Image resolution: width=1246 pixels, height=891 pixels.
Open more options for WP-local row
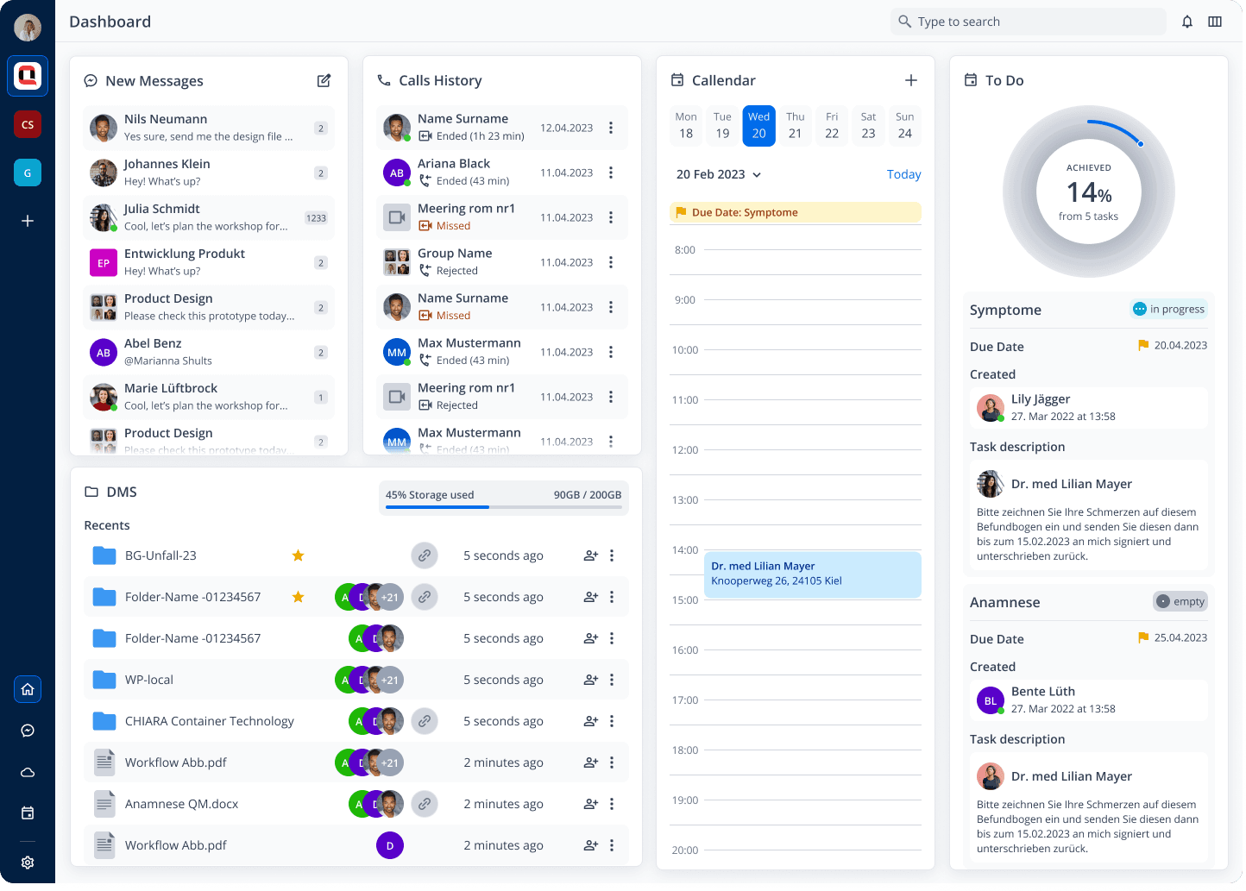click(x=612, y=680)
